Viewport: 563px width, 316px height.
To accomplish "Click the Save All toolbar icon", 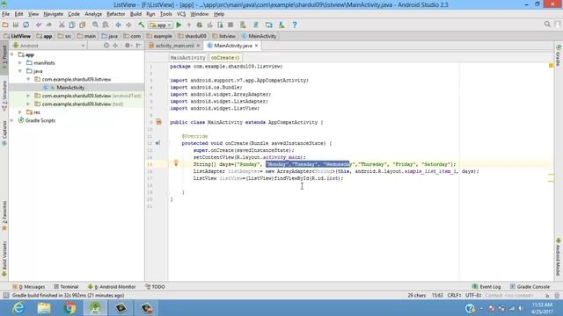I will [16, 25].
